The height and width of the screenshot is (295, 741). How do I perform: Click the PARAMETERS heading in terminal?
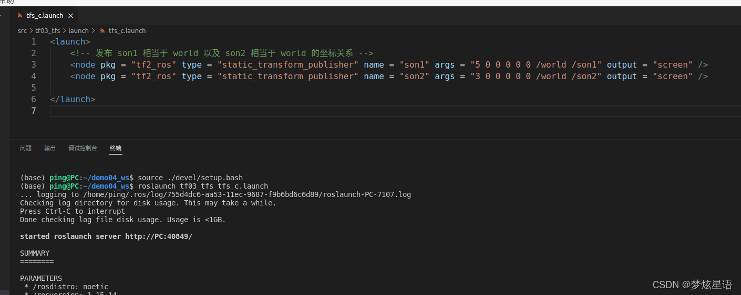tap(41, 278)
